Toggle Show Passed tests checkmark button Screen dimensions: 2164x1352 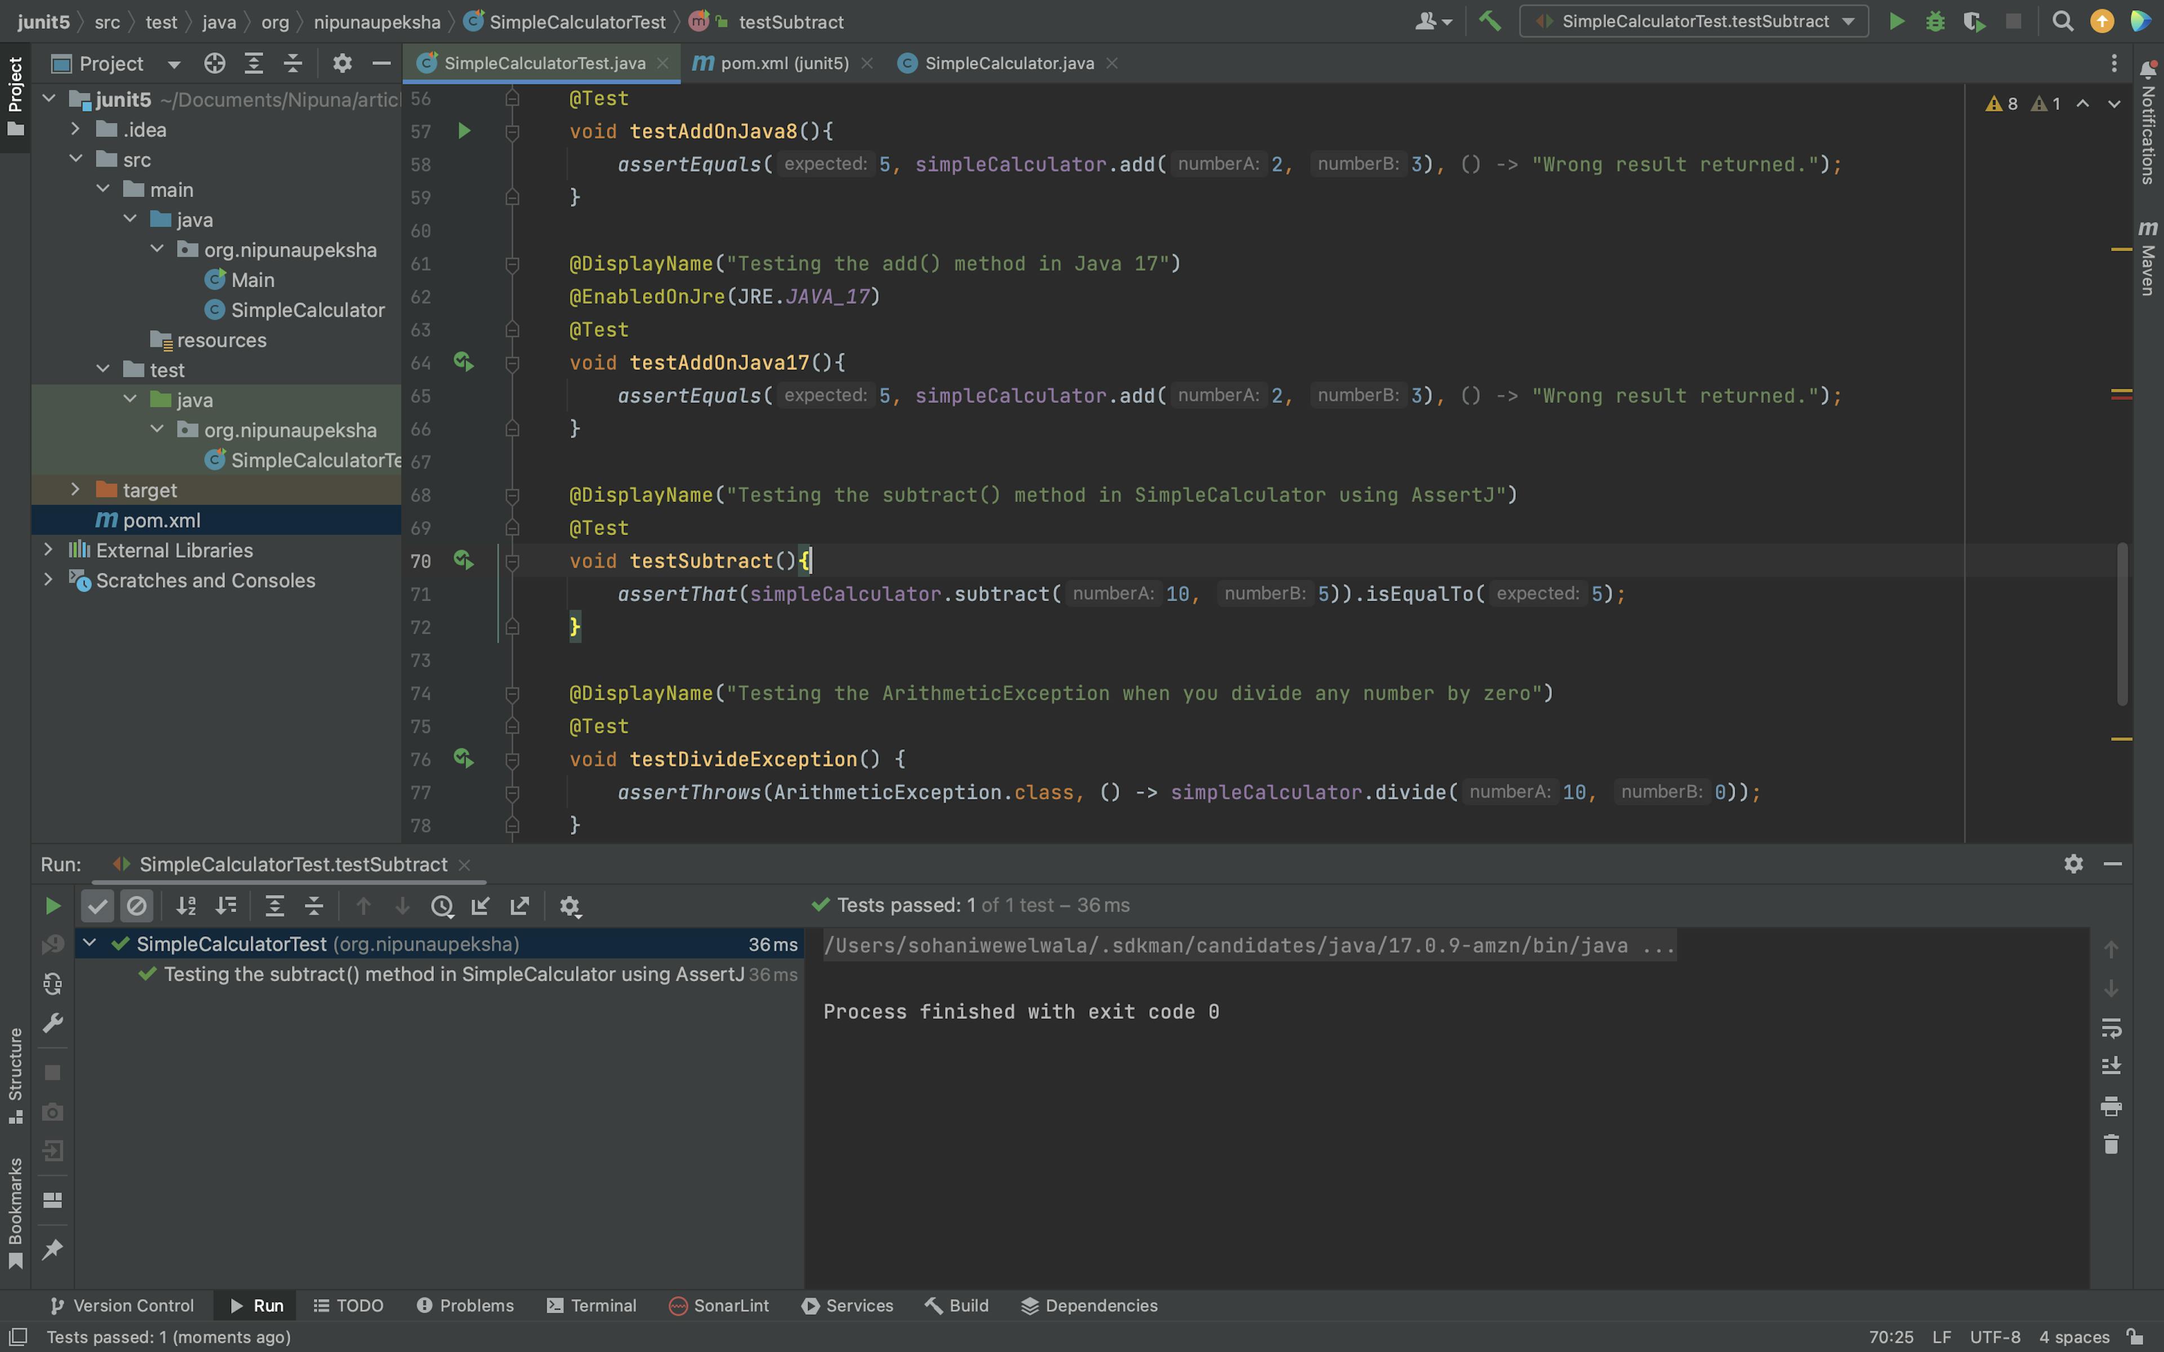97,906
